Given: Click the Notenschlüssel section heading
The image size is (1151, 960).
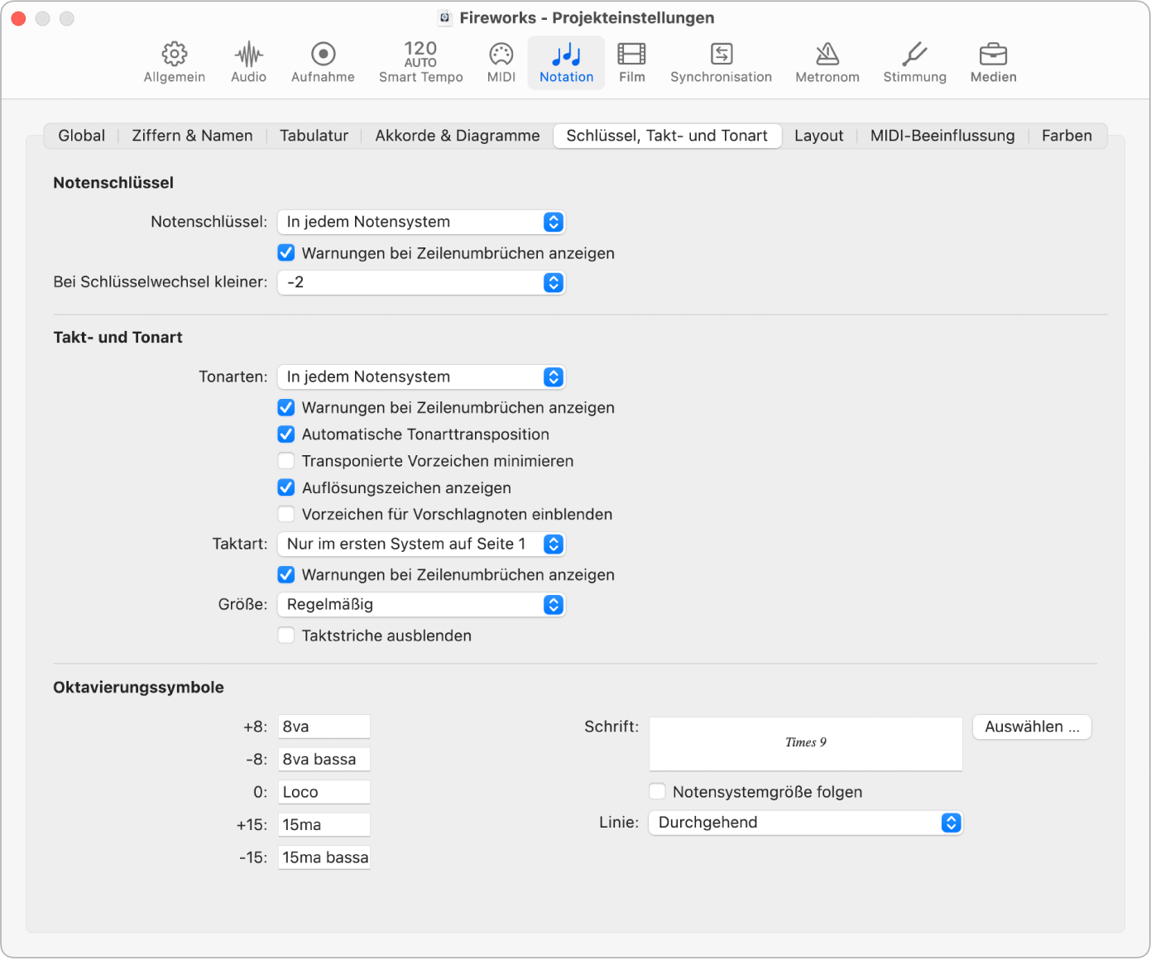Looking at the screenshot, I should click(x=113, y=183).
